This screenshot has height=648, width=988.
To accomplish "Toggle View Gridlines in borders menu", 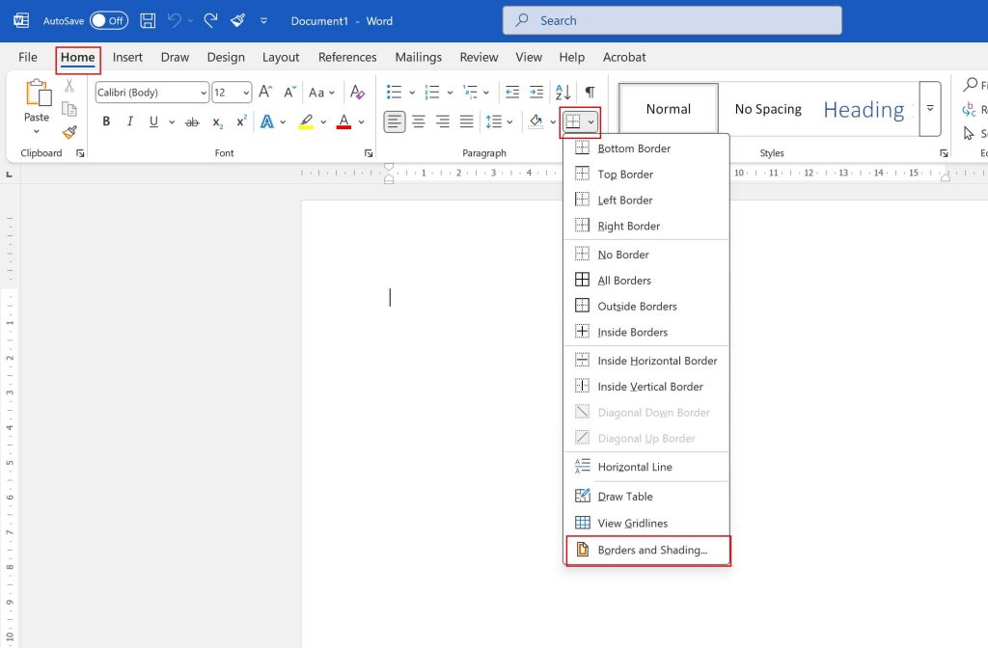I will tap(632, 523).
